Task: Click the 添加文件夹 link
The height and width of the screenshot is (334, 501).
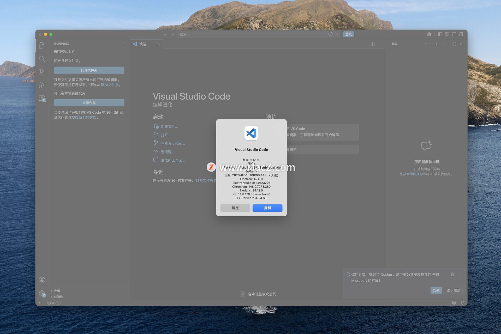Action: pos(110,85)
